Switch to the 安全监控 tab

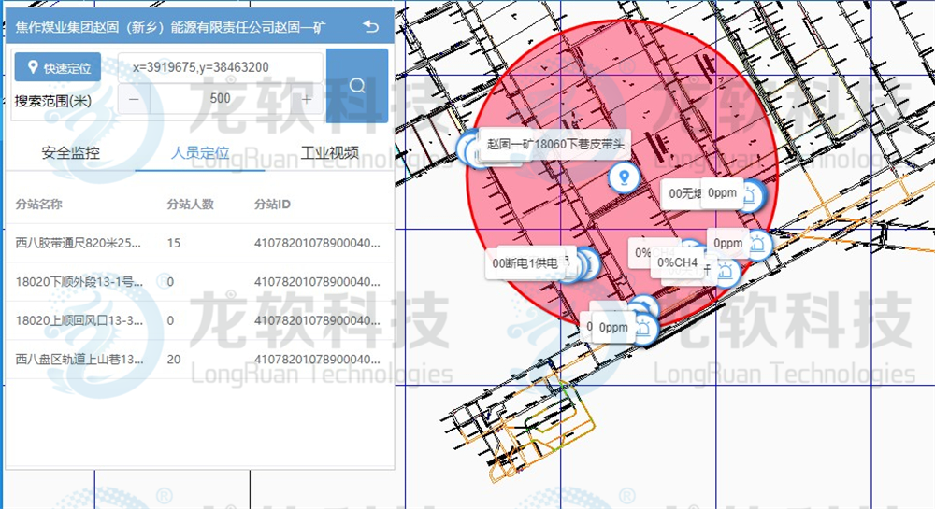[70, 153]
